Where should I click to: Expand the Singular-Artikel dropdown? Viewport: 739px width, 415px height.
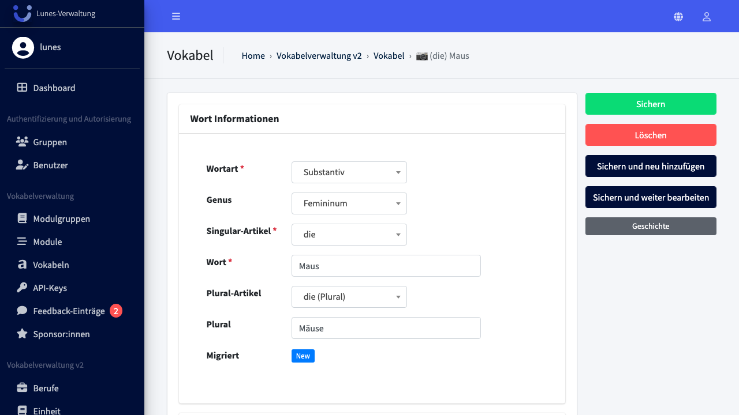coord(349,235)
